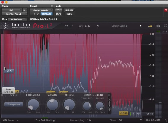This screenshot has height=123, width=168.
Task: Open the Default Setting preset menu
Action: [x=119, y=26]
